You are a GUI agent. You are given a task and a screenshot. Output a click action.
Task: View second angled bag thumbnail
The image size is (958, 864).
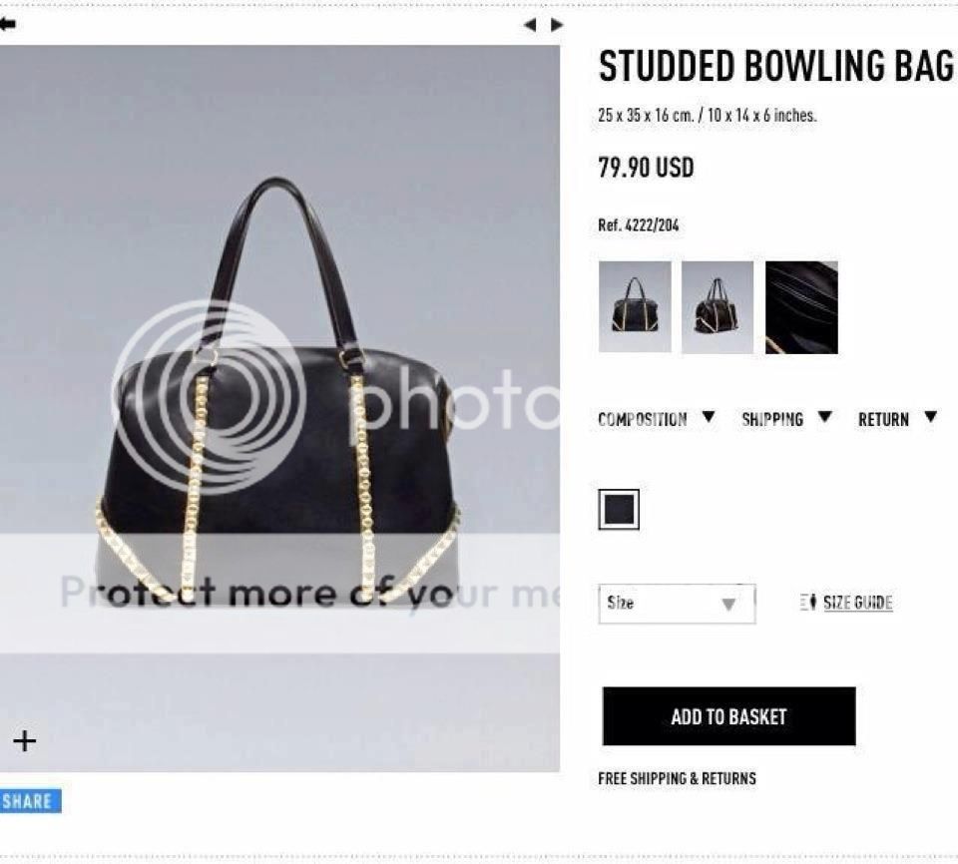(718, 307)
